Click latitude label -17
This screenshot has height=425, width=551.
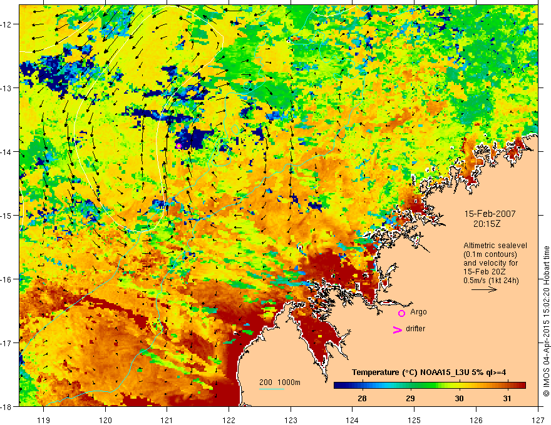coord(7,342)
